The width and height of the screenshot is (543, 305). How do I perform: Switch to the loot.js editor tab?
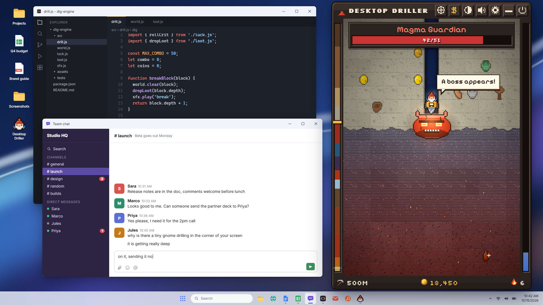(158, 22)
